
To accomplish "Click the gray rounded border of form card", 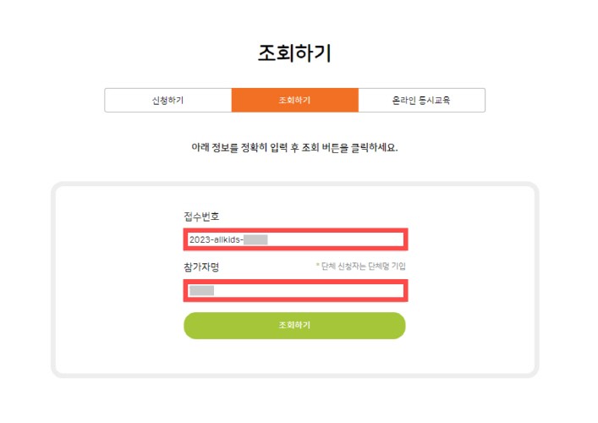I will coord(294,184).
